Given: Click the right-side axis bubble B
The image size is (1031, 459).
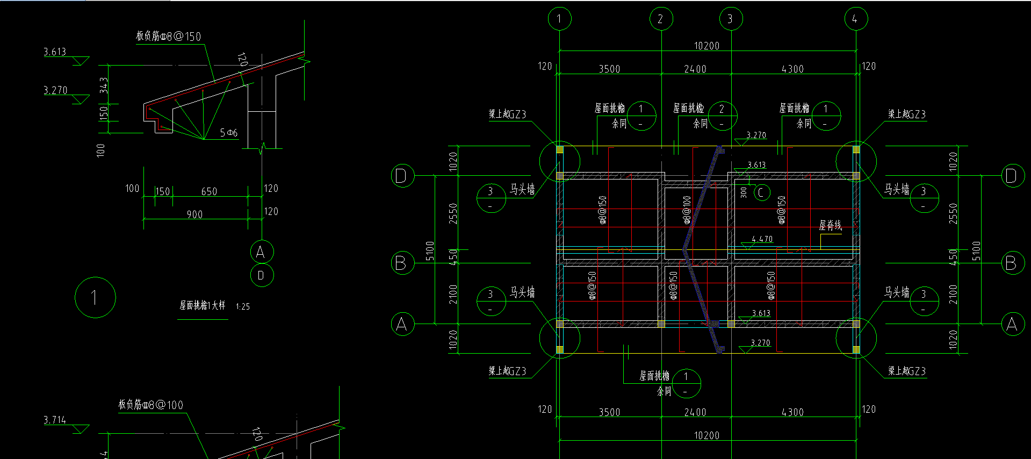Looking at the screenshot, I should click(1013, 263).
